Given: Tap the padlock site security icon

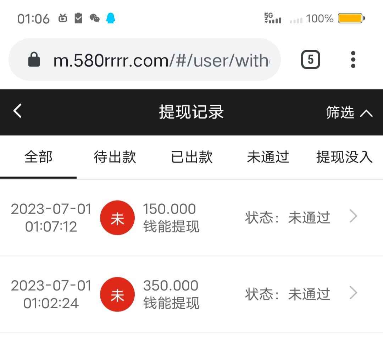Looking at the screenshot, I should (34, 60).
